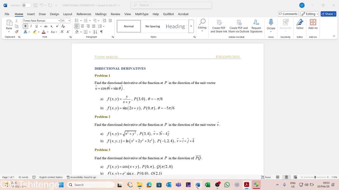Image resolution: width=339 pixels, height=190 pixels.
Task: Click the Text Effects icon
Action: tap(25, 32)
